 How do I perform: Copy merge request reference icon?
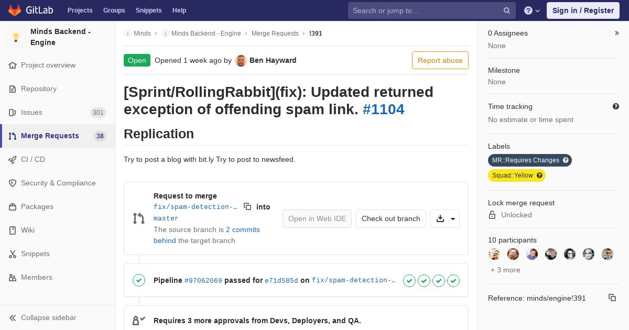tap(612, 298)
